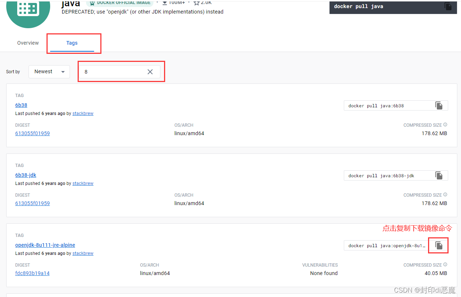This screenshot has width=461, height=297.
Task: Open the 6b38-jdk tag link
Action: [x=26, y=175]
